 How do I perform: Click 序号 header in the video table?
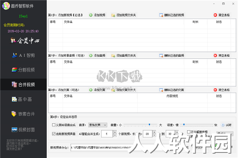53,22
